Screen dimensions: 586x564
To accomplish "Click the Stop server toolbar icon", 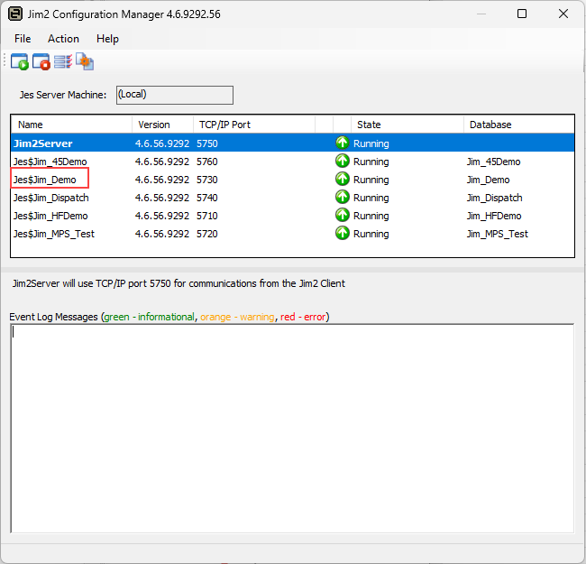I will tap(41, 62).
